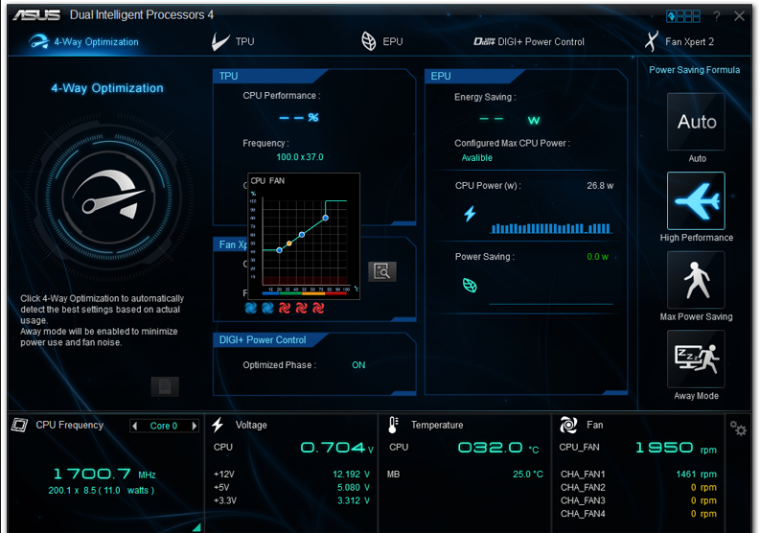Click the Configured Max CPU Power Avalible text
760x533 pixels.
pos(477,157)
